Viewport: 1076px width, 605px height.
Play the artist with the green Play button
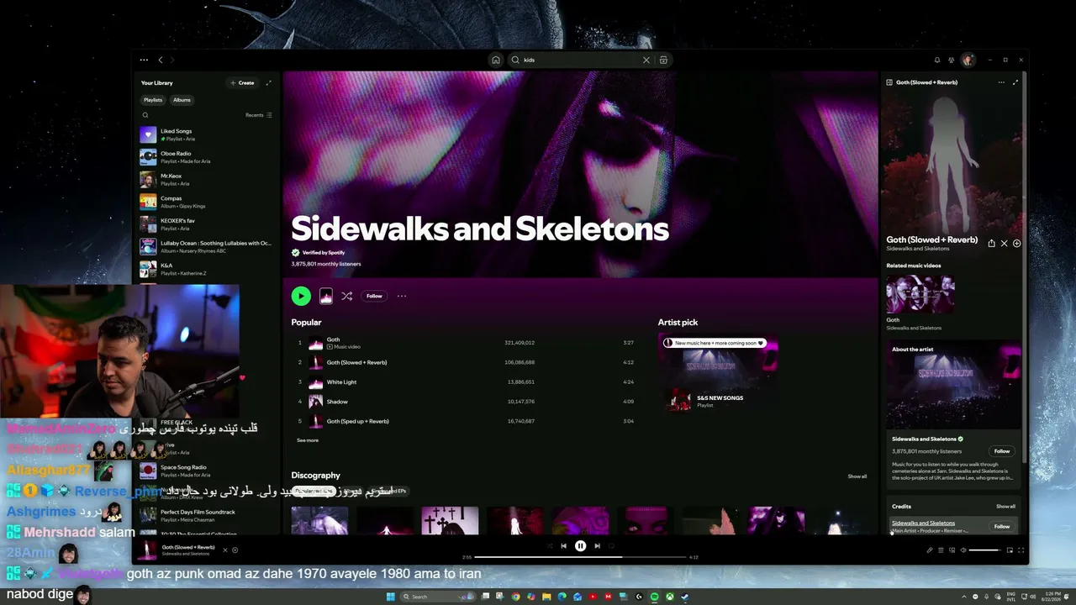pos(301,296)
